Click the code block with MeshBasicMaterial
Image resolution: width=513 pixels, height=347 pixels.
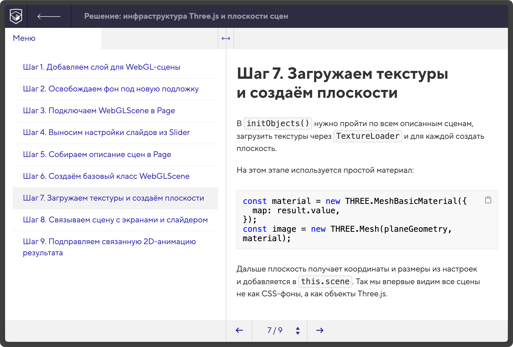pos(354,220)
